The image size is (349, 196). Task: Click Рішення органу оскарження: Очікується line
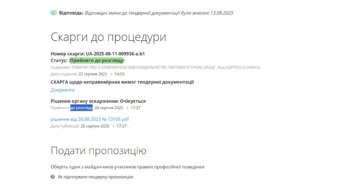(x=98, y=101)
